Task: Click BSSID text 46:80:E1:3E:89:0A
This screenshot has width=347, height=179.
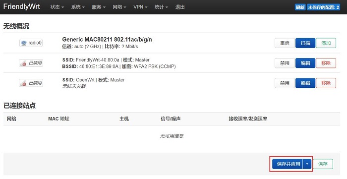Action: click(99, 66)
